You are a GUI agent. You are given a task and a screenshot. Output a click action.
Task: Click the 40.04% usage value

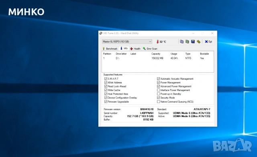174,58
